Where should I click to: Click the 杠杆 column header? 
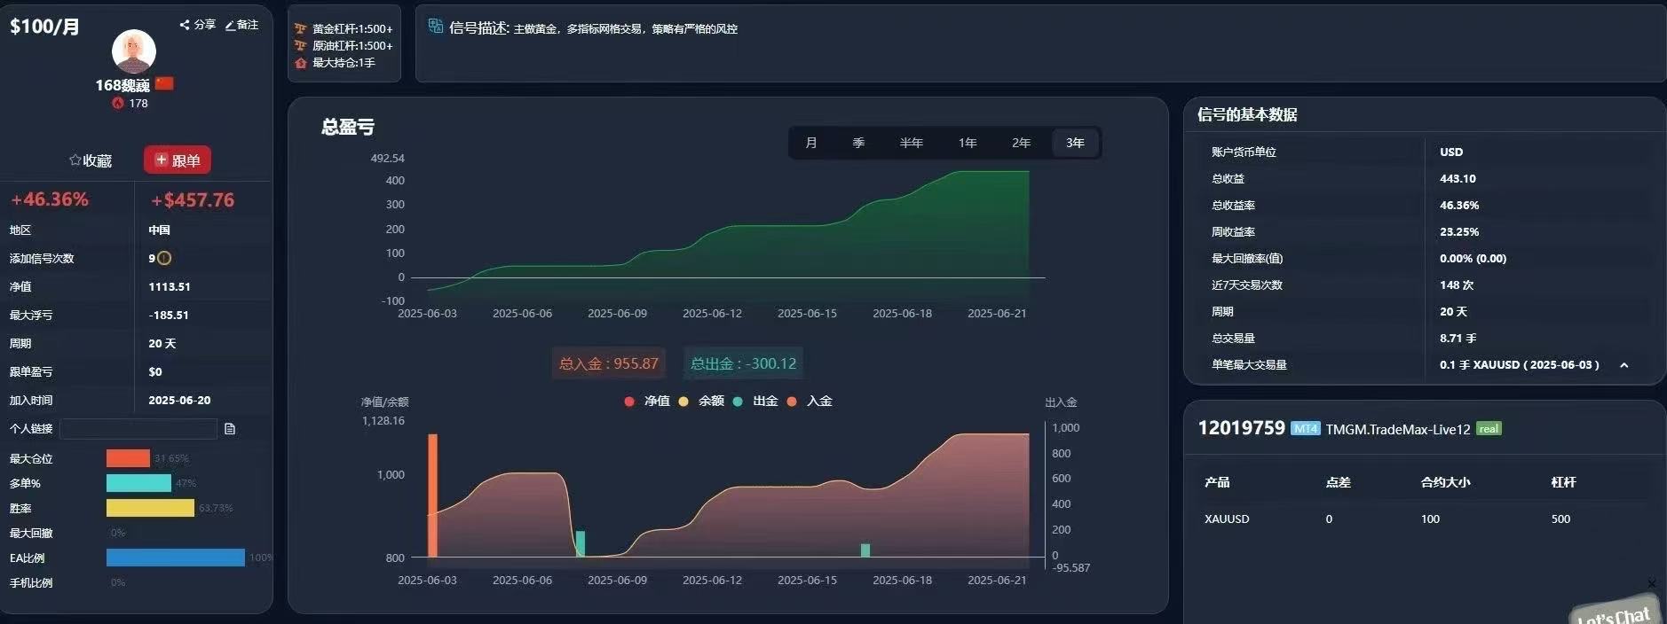coord(1563,482)
